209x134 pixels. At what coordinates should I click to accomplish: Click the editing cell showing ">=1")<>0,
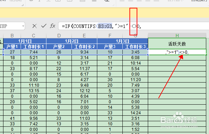(x=177, y=52)
